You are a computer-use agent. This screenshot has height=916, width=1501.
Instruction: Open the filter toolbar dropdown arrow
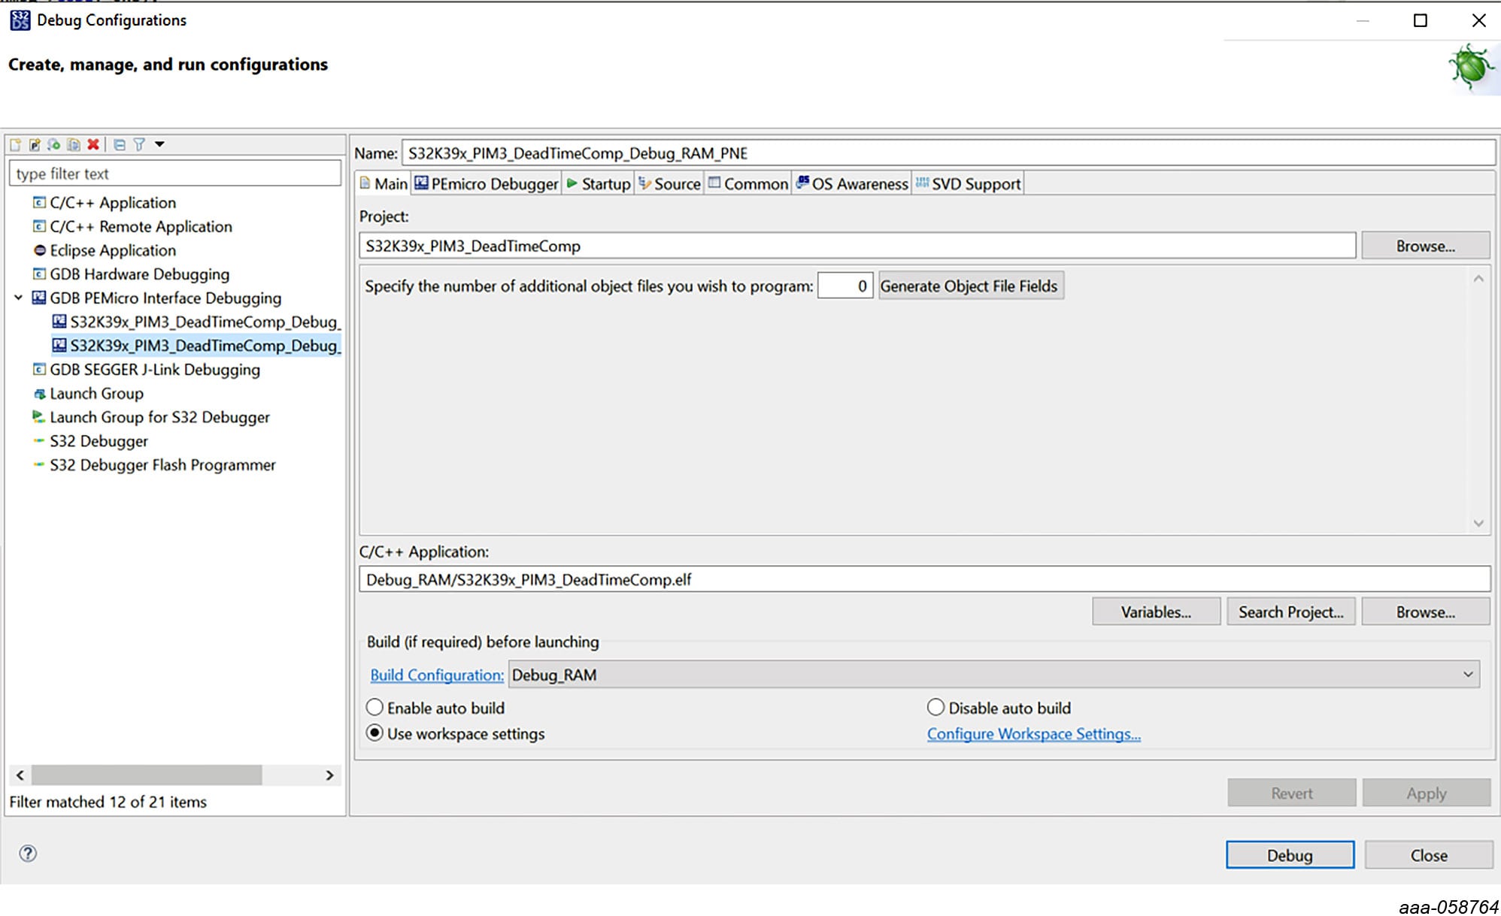click(x=159, y=144)
